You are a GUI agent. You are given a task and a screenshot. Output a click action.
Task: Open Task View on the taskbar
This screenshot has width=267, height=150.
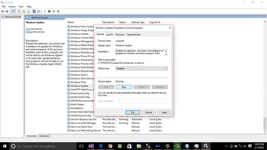(x=81, y=146)
